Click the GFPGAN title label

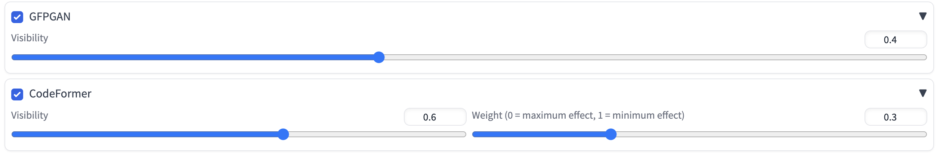[50, 17]
